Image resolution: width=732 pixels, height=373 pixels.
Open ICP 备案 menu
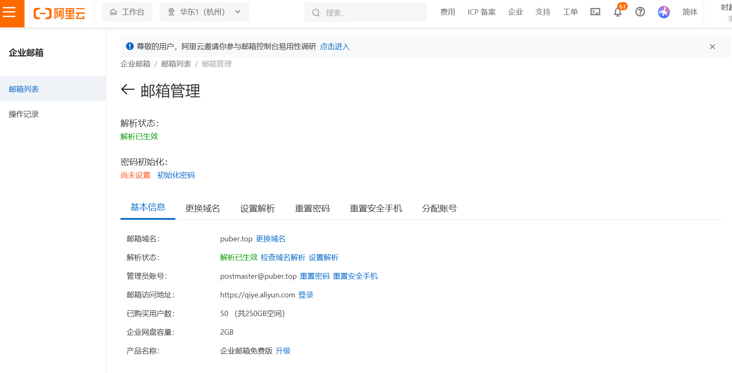(x=481, y=12)
